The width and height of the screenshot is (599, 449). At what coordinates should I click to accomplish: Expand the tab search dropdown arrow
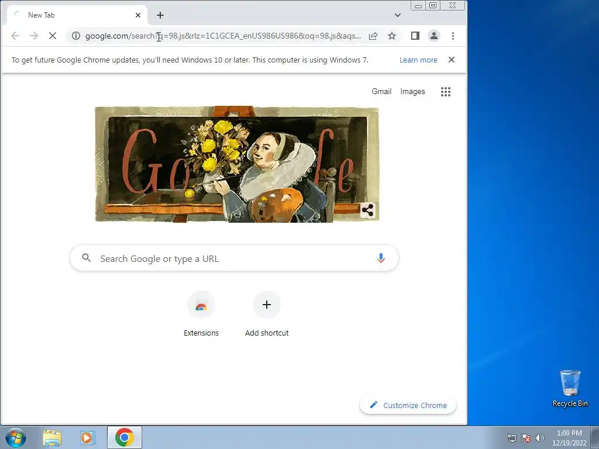pos(398,15)
